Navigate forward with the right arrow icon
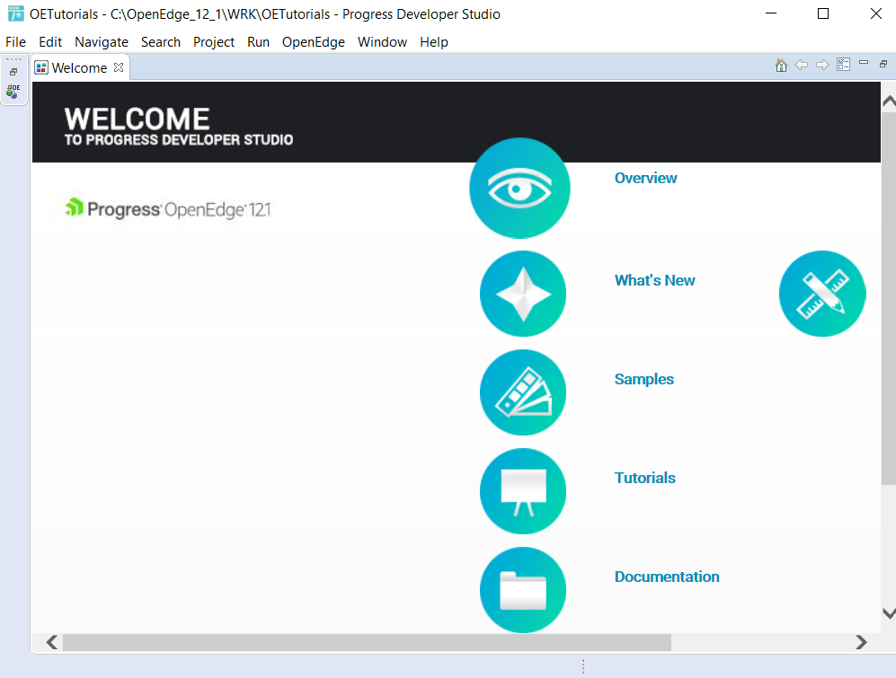The image size is (896, 678). point(822,66)
